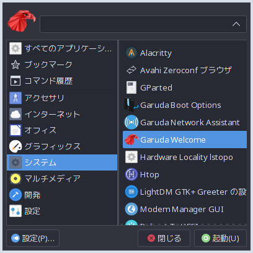Select the オフィス category
Image resolution: width=253 pixels, height=253 pixels.
click(62, 130)
